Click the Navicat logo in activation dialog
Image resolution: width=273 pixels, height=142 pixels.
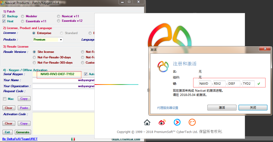(x=163, y=66)
